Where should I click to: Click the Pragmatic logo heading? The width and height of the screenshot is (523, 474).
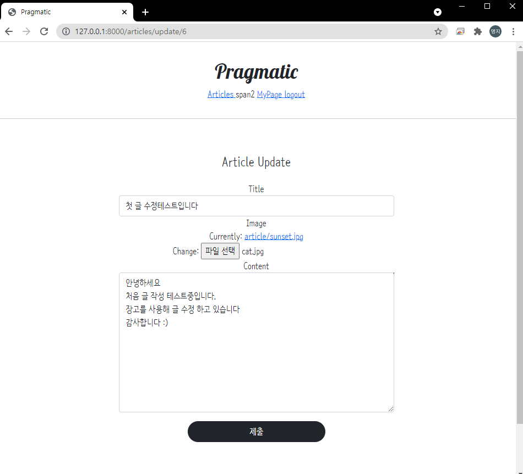(x=256, y=72)
